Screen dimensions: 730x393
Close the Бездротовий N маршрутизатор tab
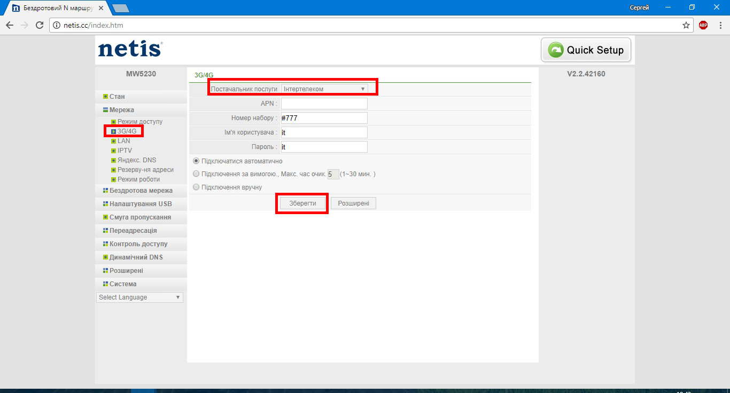pyautogui.click(x=100, y=8)
